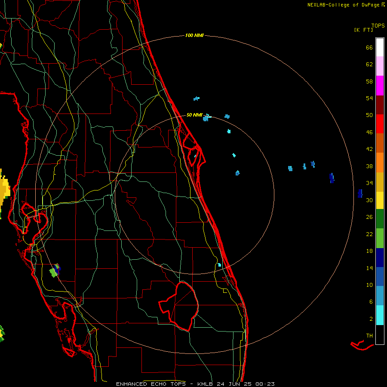Click the gold legend color band
The height and width of the screenshot is (387, 387).
(380, 182)
